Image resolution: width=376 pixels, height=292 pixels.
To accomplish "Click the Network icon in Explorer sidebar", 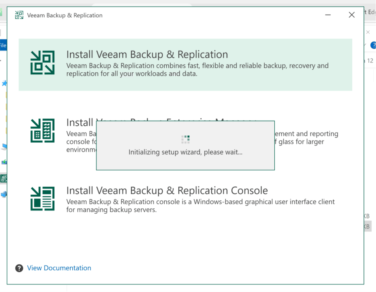I will click(4, 194).
